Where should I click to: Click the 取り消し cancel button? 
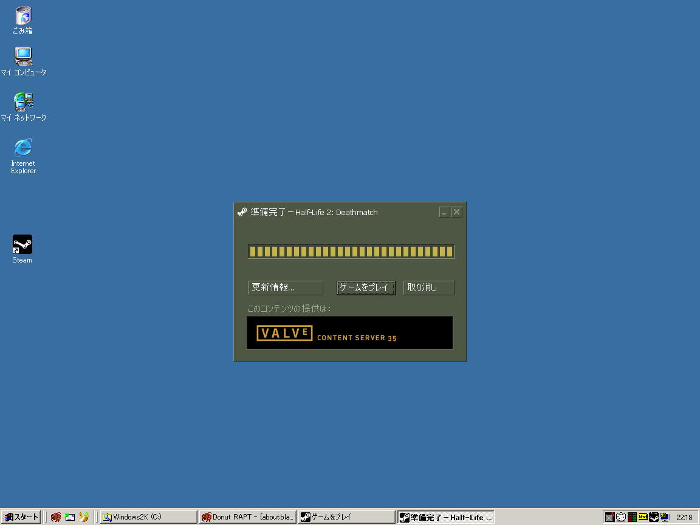point(428,287)
